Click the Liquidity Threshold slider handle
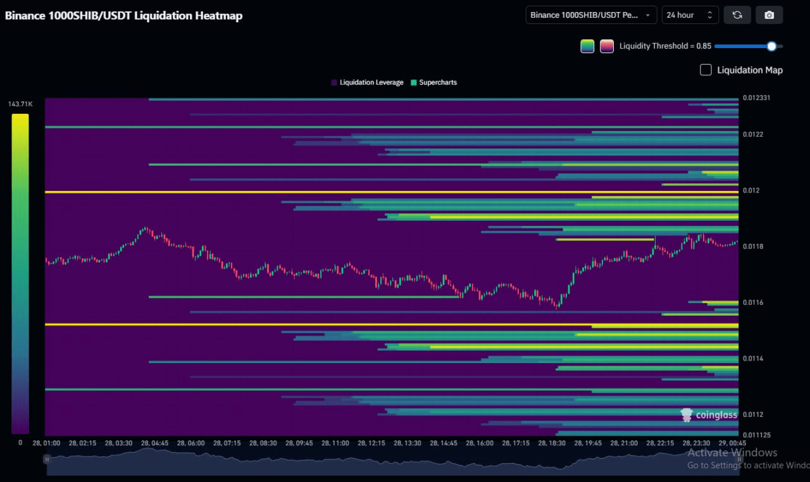 (x=771, y=46)
